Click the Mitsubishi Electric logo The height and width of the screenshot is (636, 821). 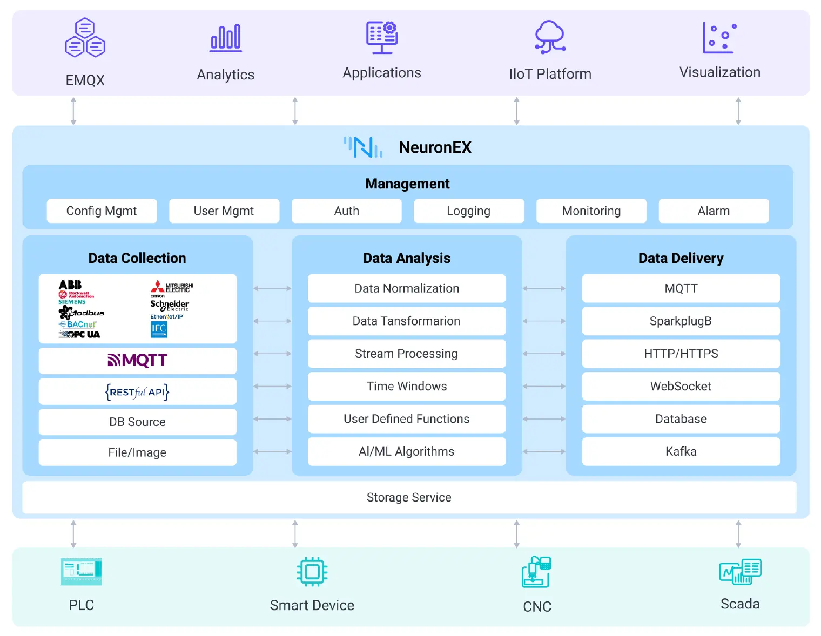tap(172, 286)
